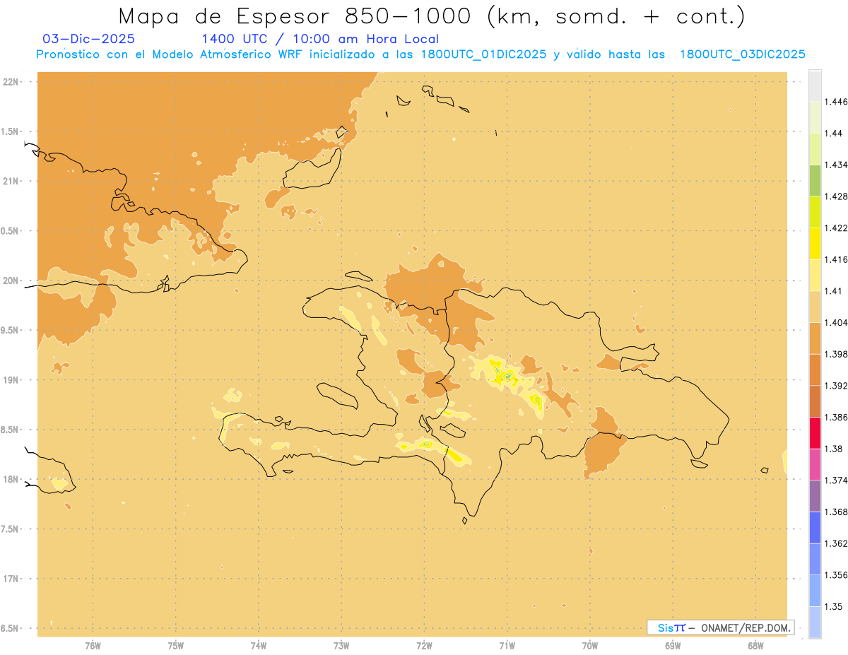Pick the tan legend swatch between 1.404 and 1.41
The width and height of the screenshot is (848, 655).
[815, 307]
